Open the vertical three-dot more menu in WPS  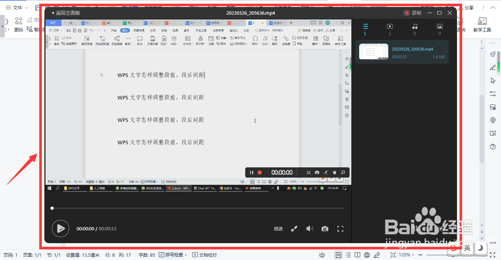tap(483, 8)
